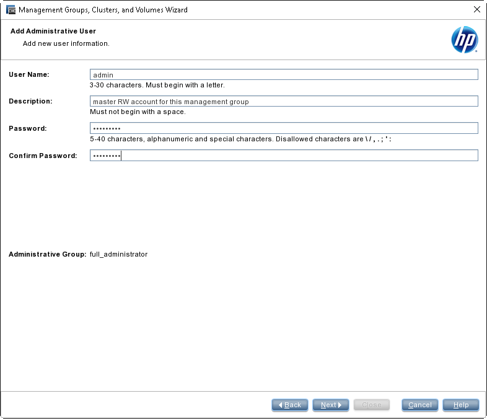Click the 'Administrative Group:' label
The width and height of the screenshot is (487, 419).
coord(48,254)
